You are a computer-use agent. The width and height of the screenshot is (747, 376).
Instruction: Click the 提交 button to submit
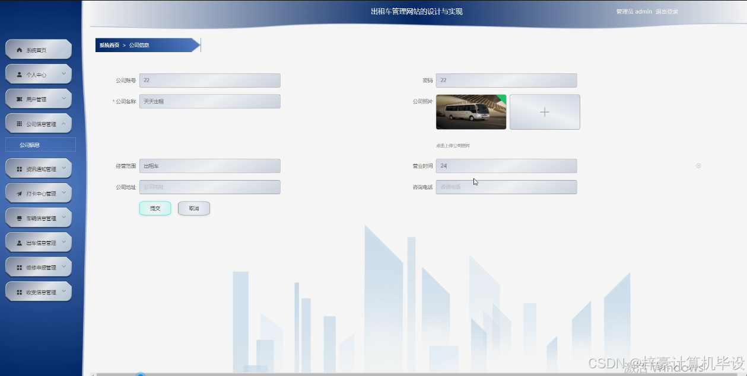pos(155,208)
